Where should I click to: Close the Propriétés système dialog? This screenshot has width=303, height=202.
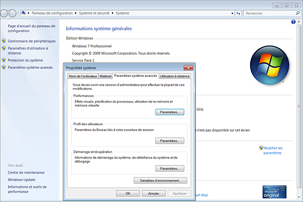tap(188, 68)
